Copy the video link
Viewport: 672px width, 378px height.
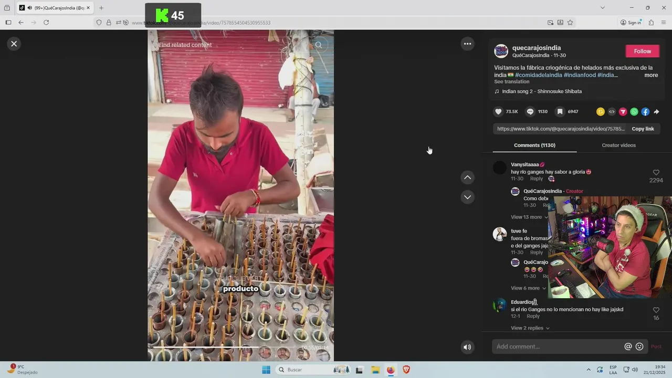click(643, 129)
